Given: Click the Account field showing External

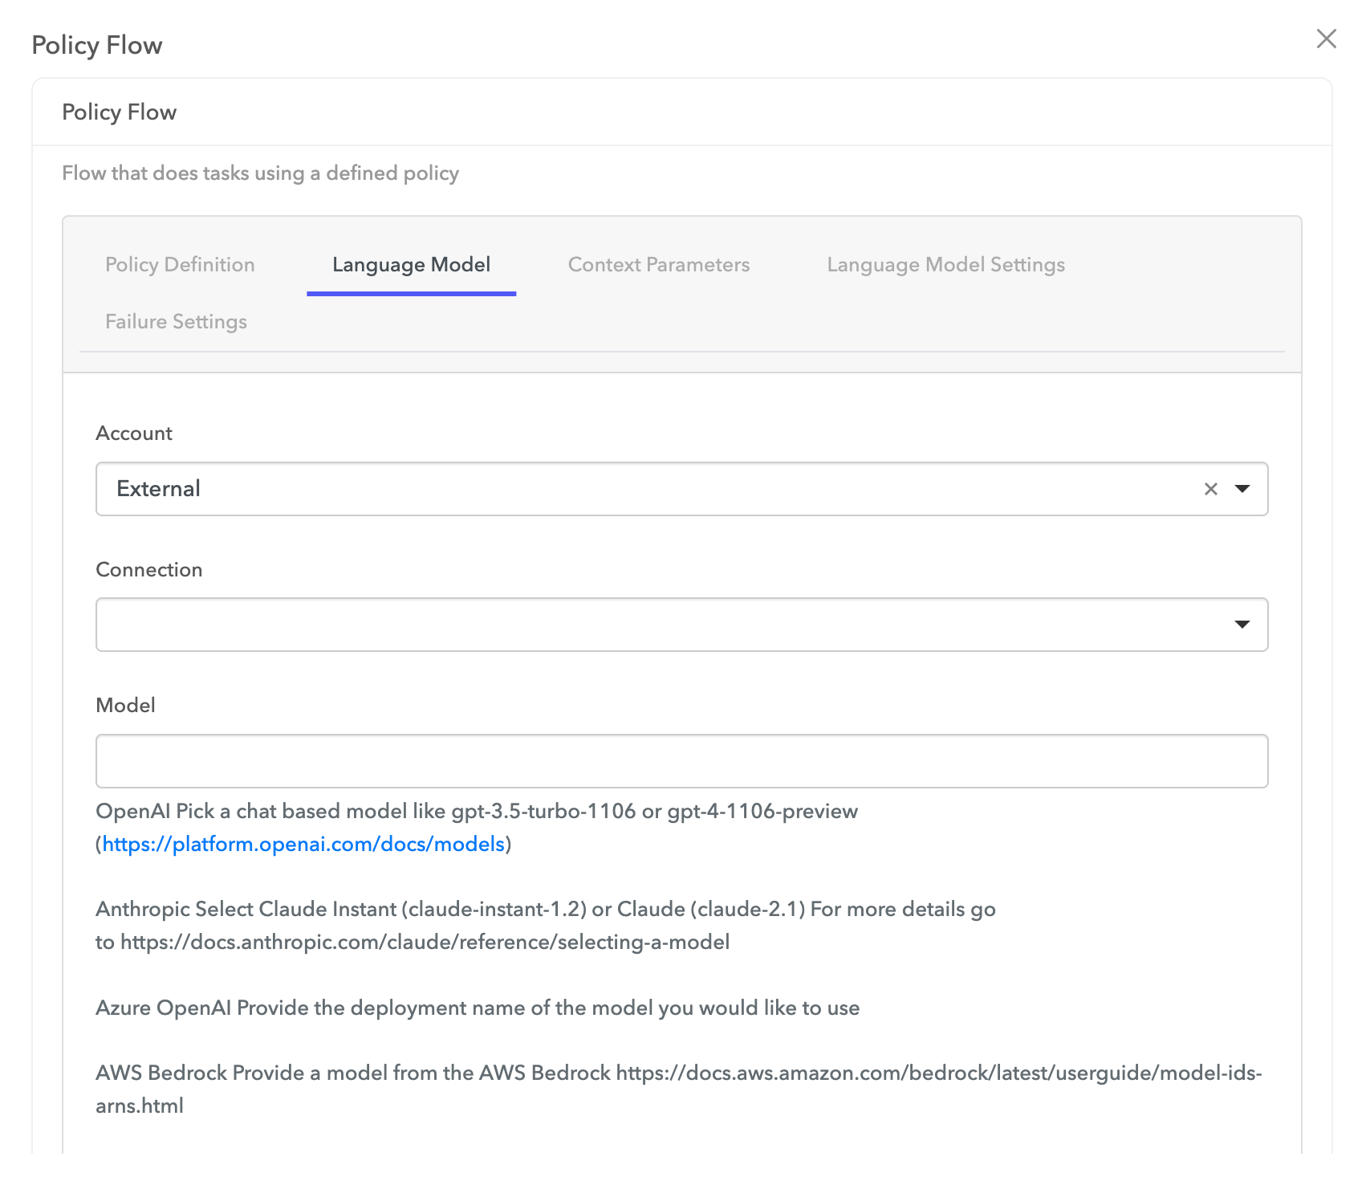Looking at the screenshot, I should (642, 489).
